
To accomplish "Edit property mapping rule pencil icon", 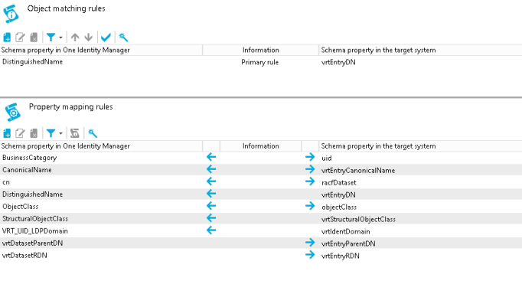I will coord(20,133).
